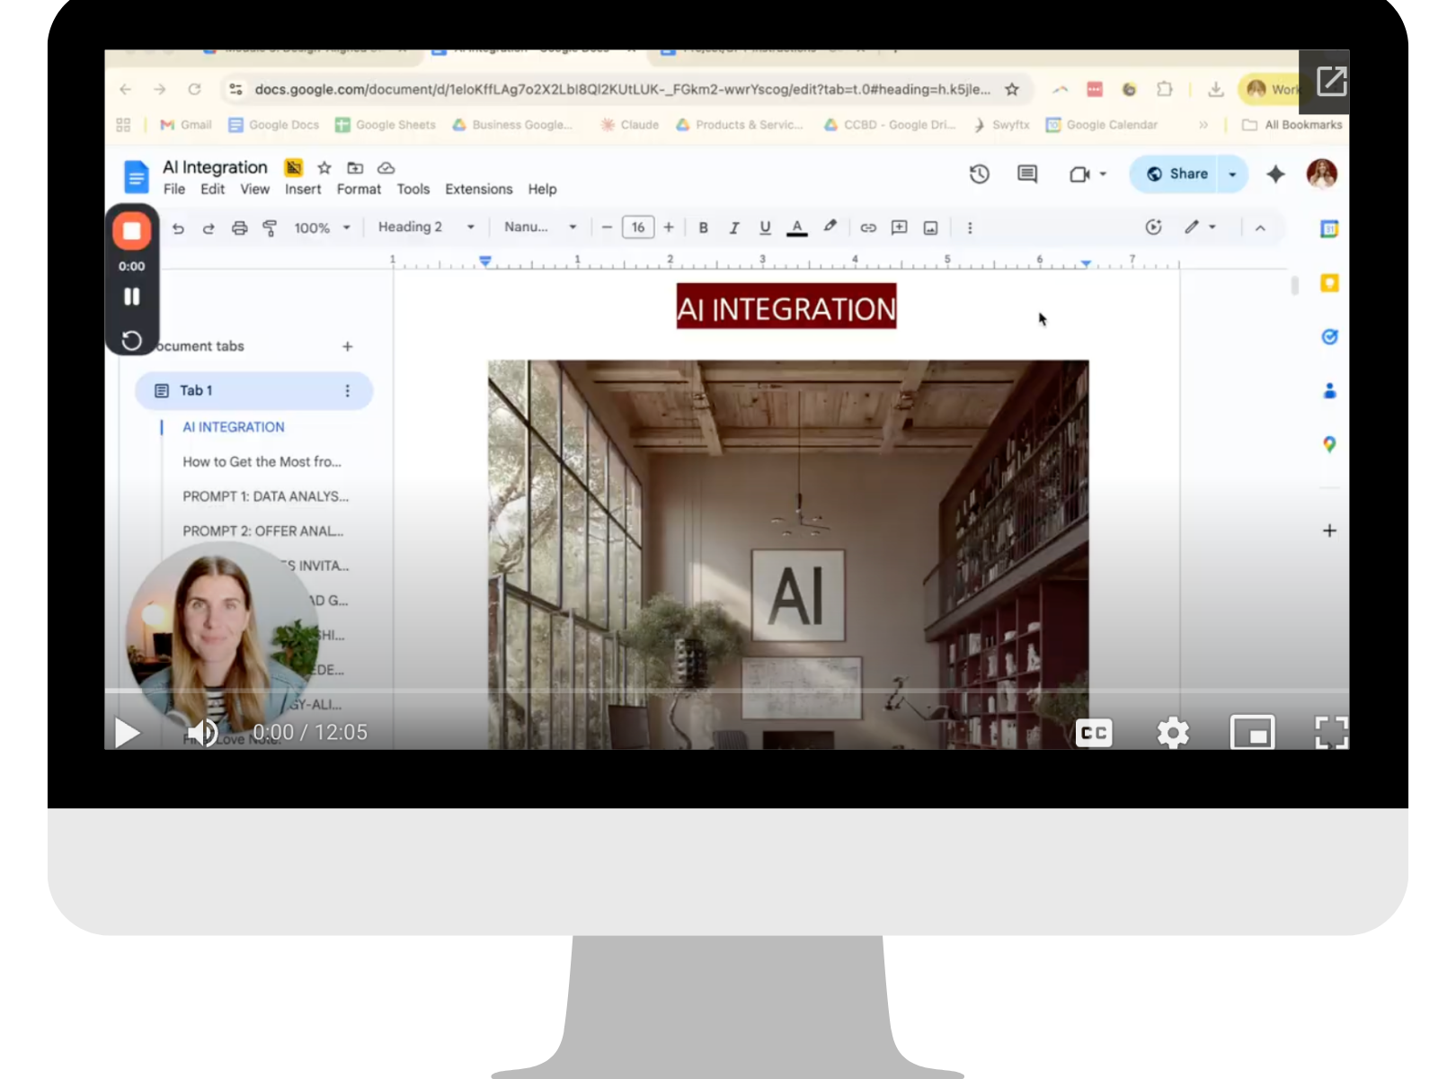
Task: Open the Format menu
Action: click(359, 190)
